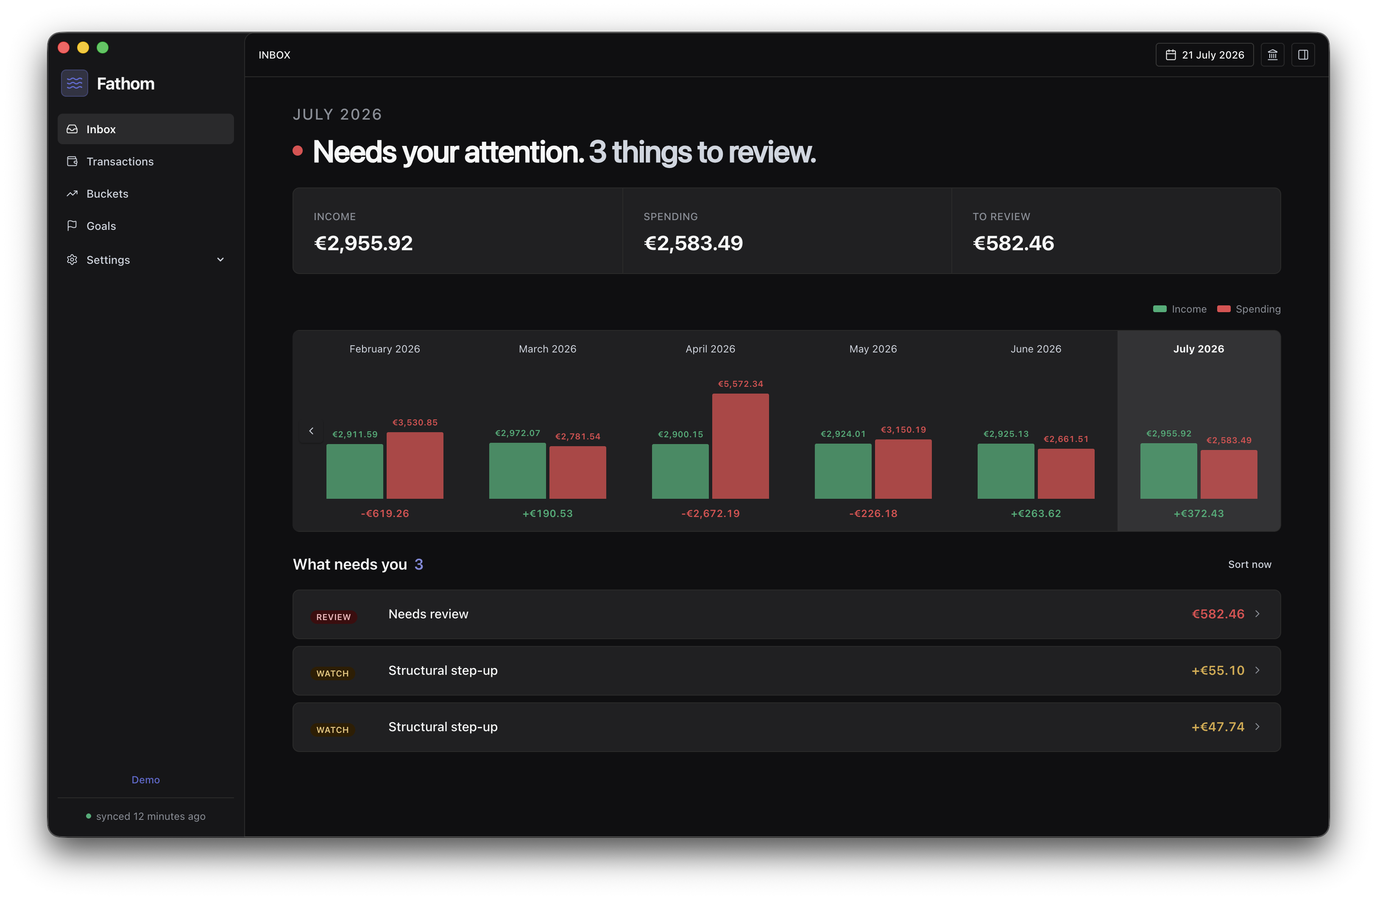1377x900 pixels.
Task: Open the 21 July 2026 date picker
Action: pos(1204,55)
